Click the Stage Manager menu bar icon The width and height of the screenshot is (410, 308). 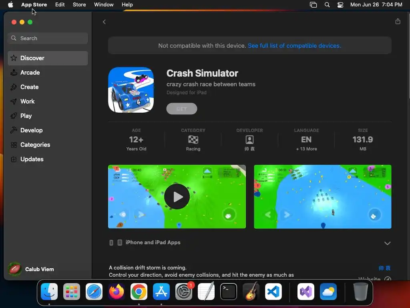[x=313, y=5]
